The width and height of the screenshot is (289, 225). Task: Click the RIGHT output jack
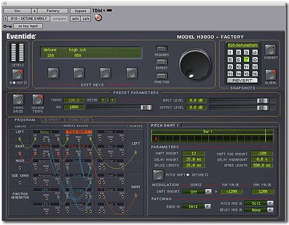(x=136, y=196)
